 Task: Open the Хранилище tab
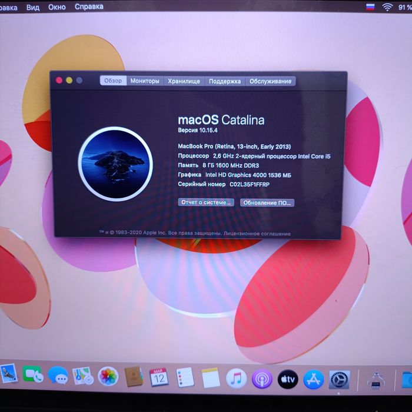coord(184,81)
